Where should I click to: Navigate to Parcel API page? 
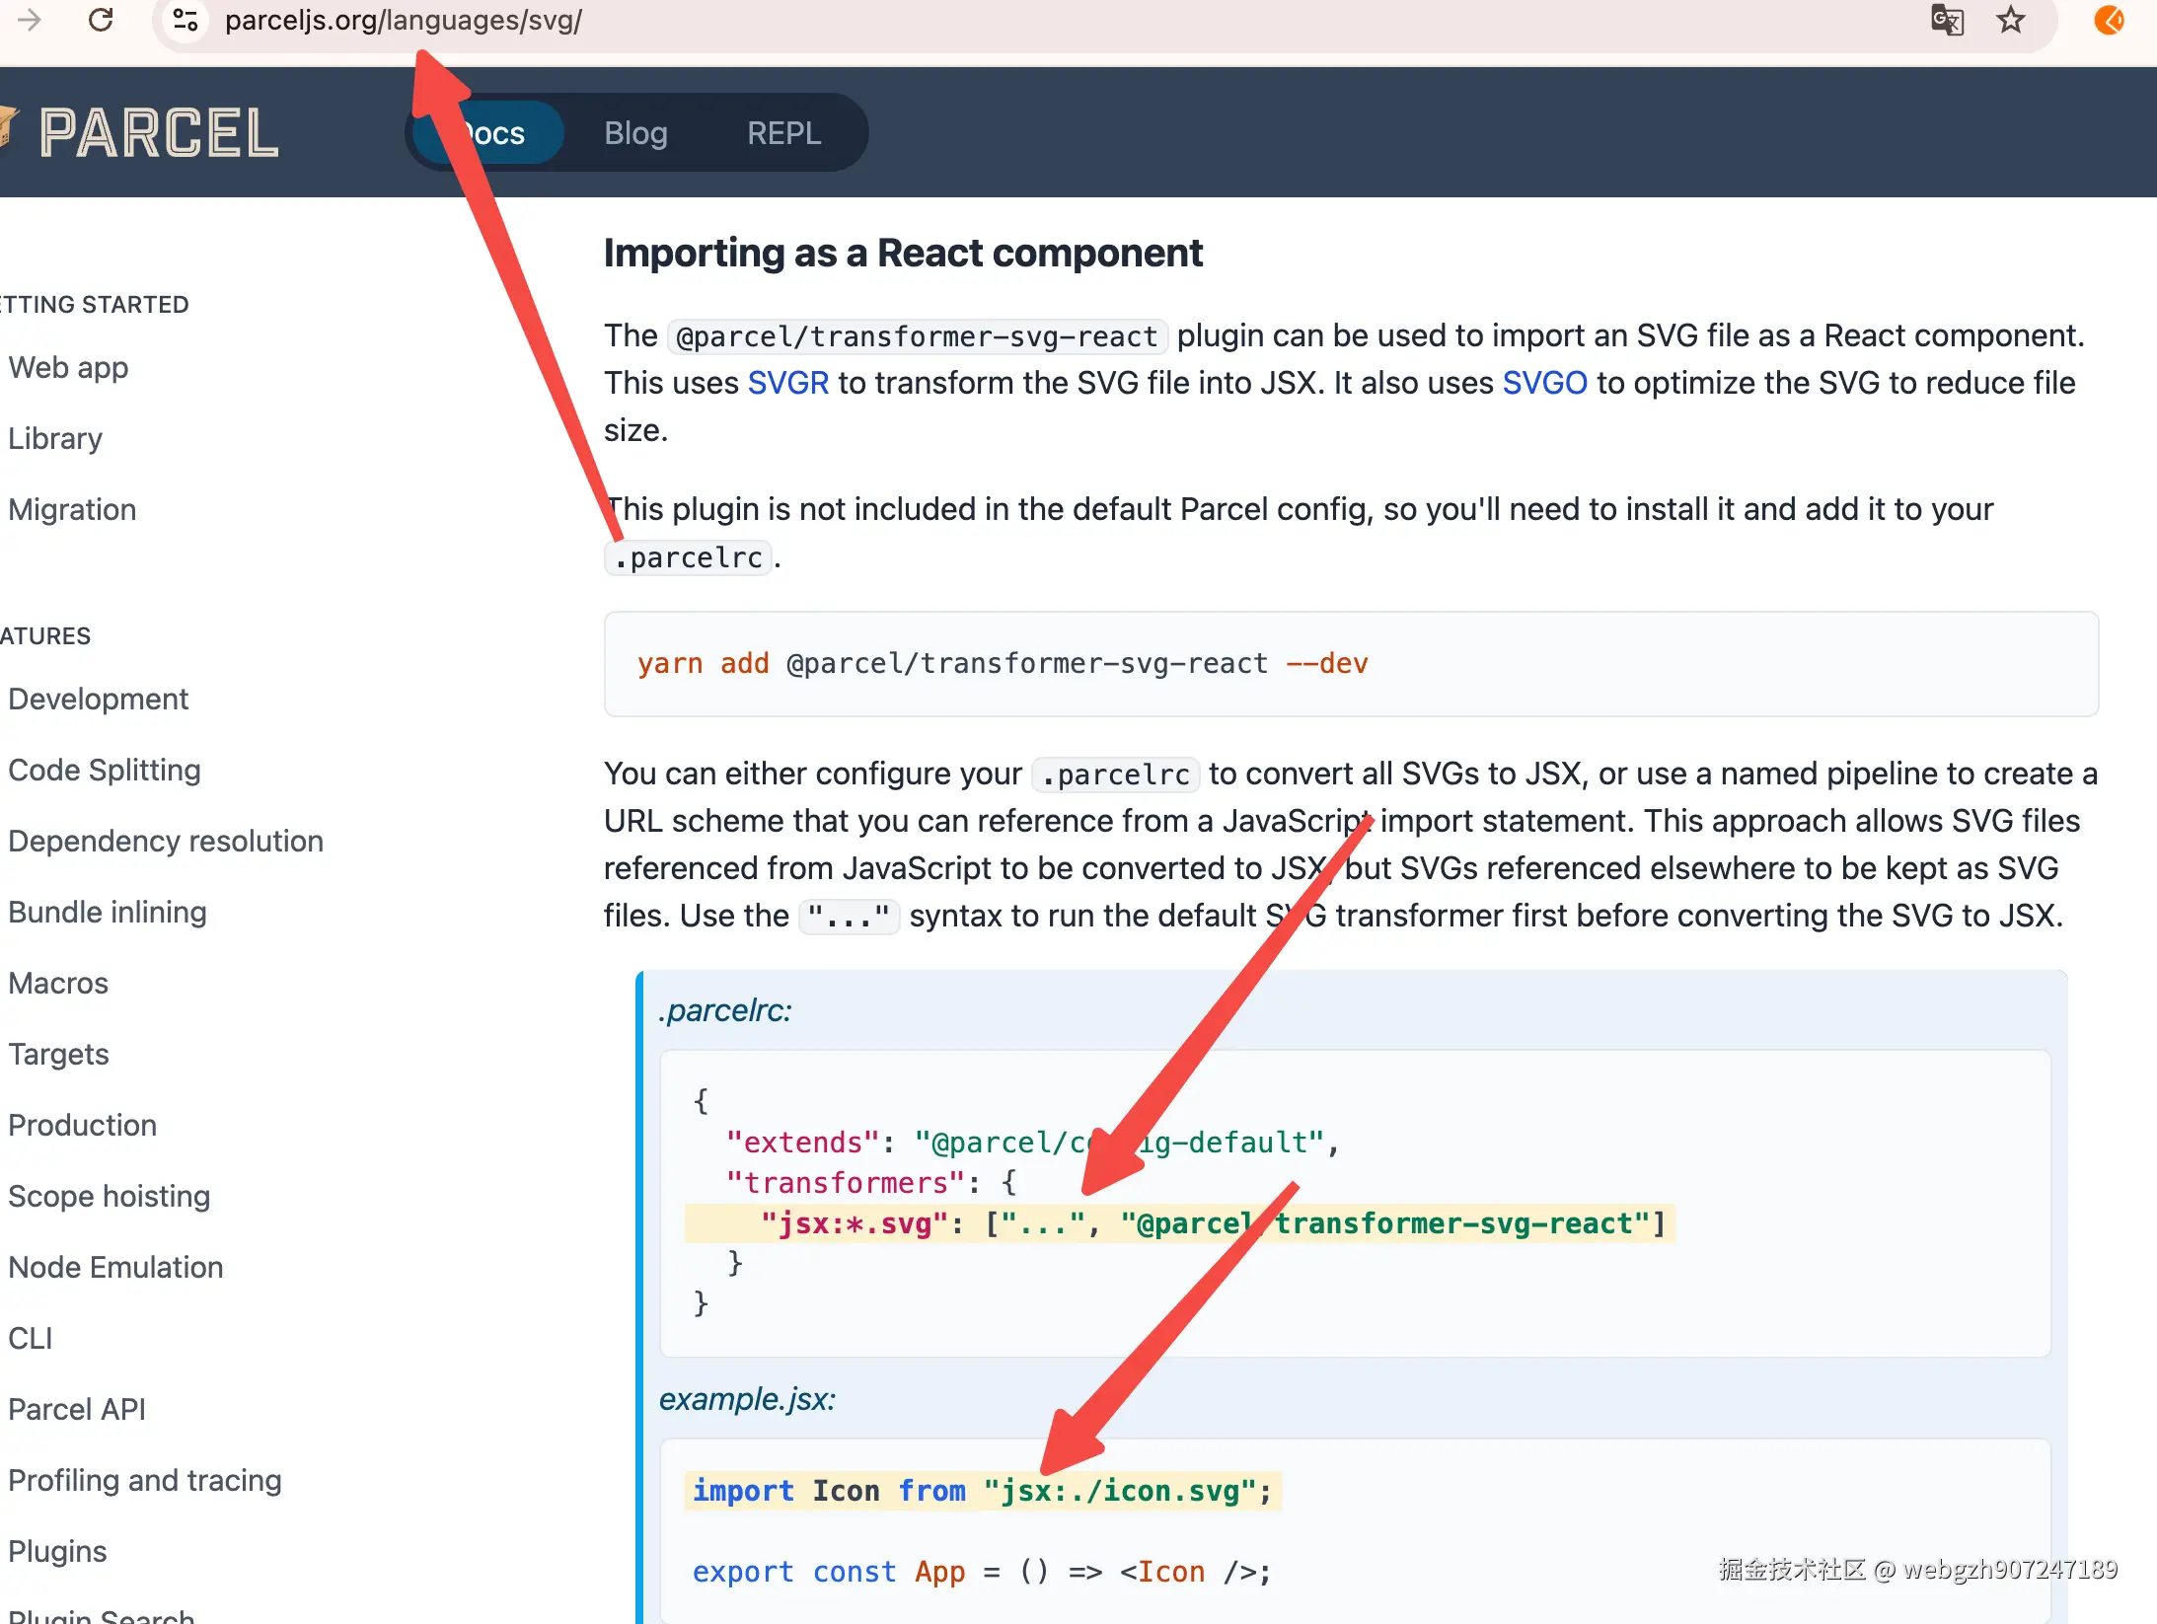tap(77, 1409)
